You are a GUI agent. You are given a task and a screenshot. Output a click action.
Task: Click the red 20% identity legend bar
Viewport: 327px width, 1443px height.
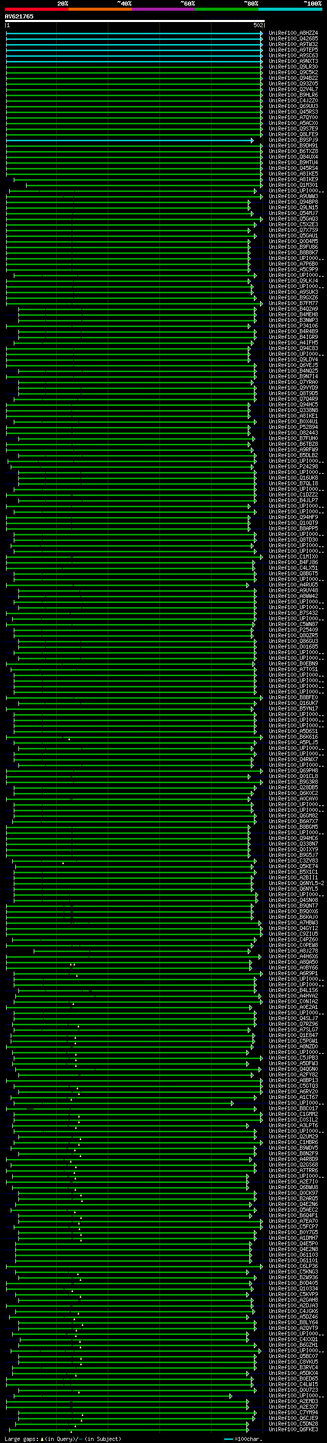36,9
